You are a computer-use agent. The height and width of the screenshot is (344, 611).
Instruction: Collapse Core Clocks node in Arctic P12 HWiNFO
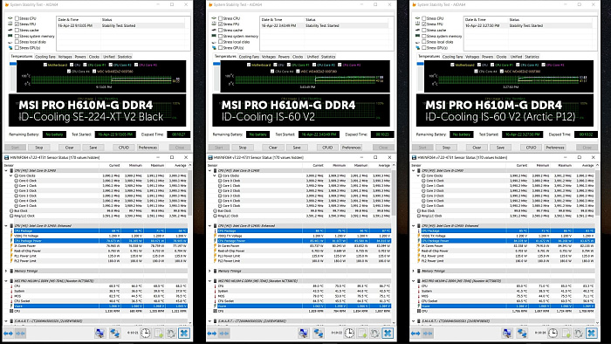[x=418, y=175]
